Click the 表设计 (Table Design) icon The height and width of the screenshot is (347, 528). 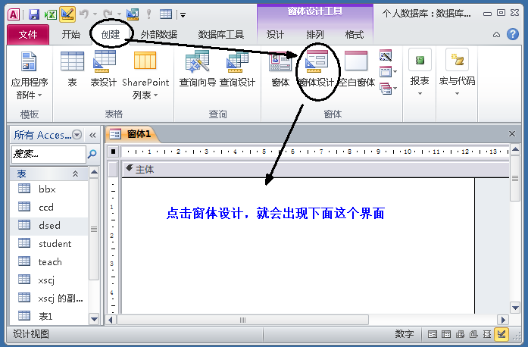(x=104, y=69)
